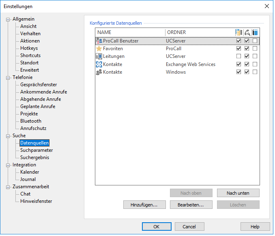Select the Leitungen data source row

[x=177, y=56]
